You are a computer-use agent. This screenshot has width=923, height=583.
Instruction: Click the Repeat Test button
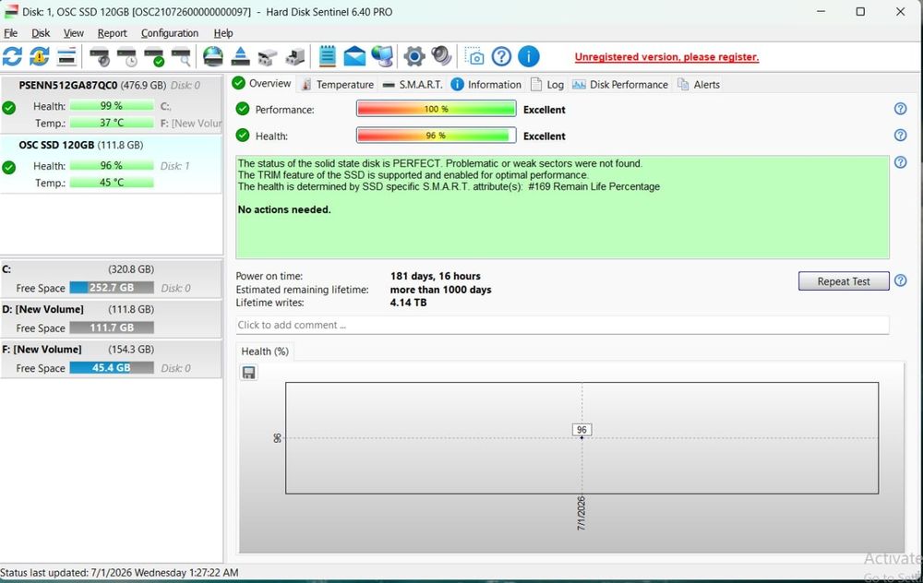(x=844, y=281)
